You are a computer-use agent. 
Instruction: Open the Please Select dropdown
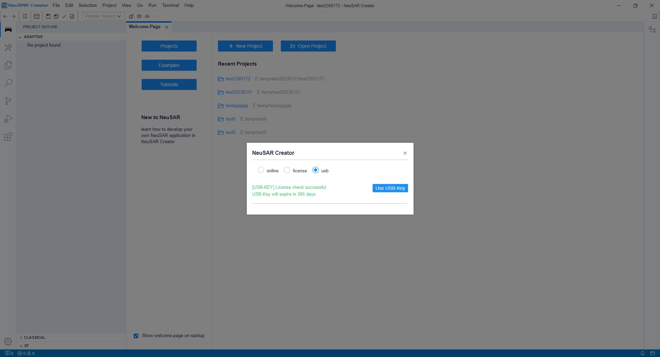pyautogui.click(x=103, y=16)
